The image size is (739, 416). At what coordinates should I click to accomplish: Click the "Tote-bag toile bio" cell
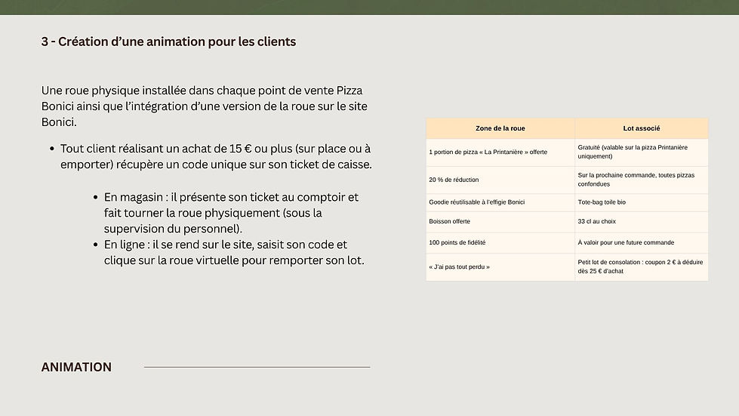pos(602,202)
